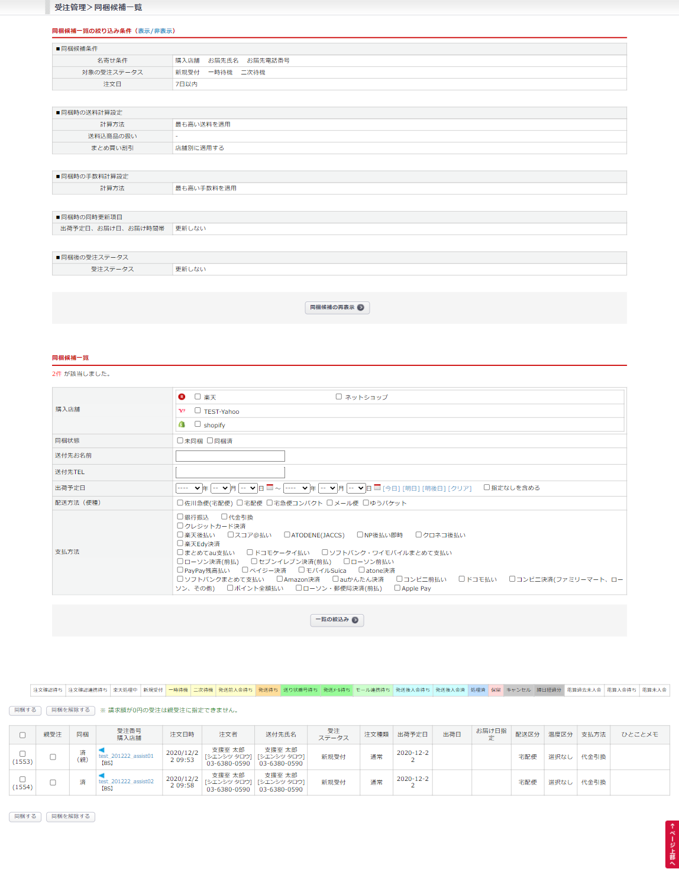Open the end month dropdown for 出荷予定日
The height and width of the screenshot is (869, 679).
328,488
